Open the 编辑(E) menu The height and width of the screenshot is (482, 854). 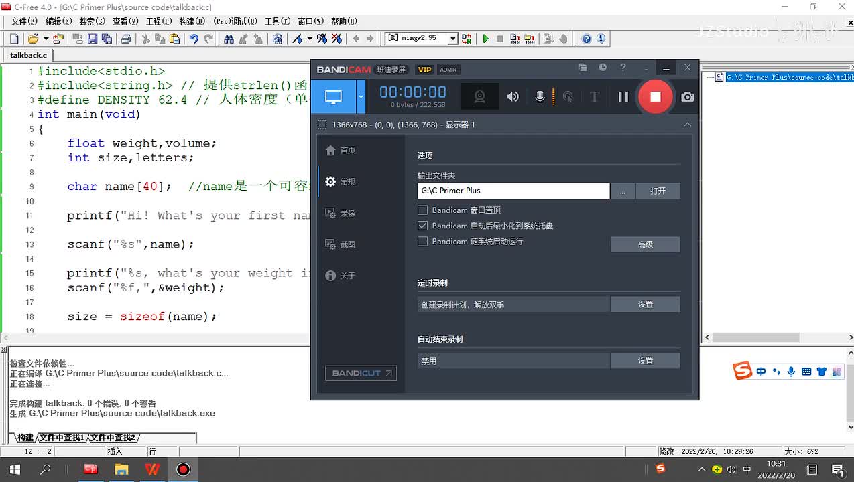(x=58, y=21)
